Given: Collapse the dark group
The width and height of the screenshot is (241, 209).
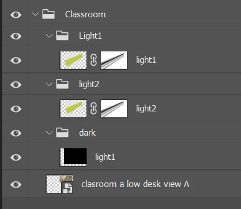Looking at the screenshot, I should 49,133.
